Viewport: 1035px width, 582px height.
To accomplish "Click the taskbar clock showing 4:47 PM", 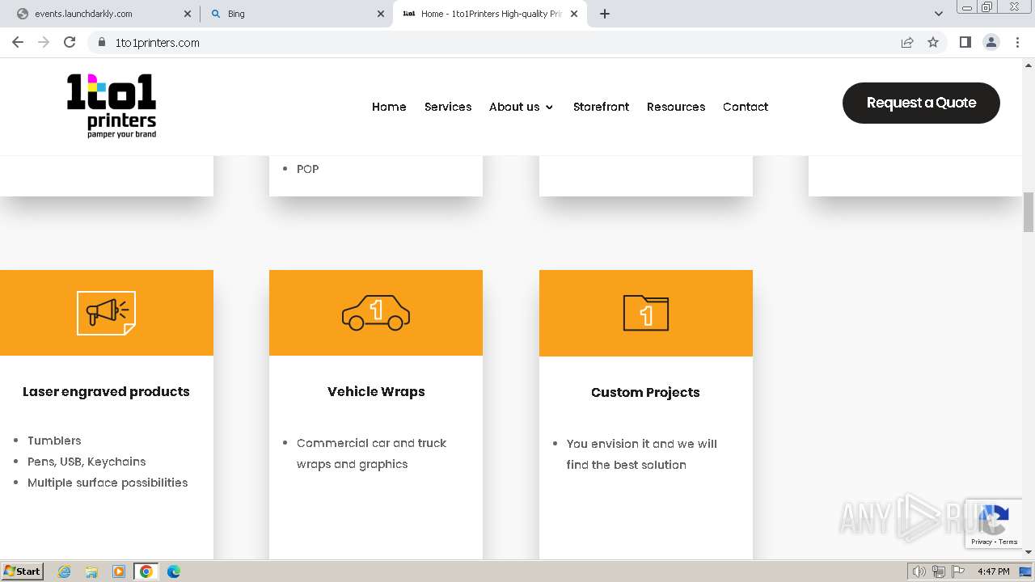I will 993,571.
